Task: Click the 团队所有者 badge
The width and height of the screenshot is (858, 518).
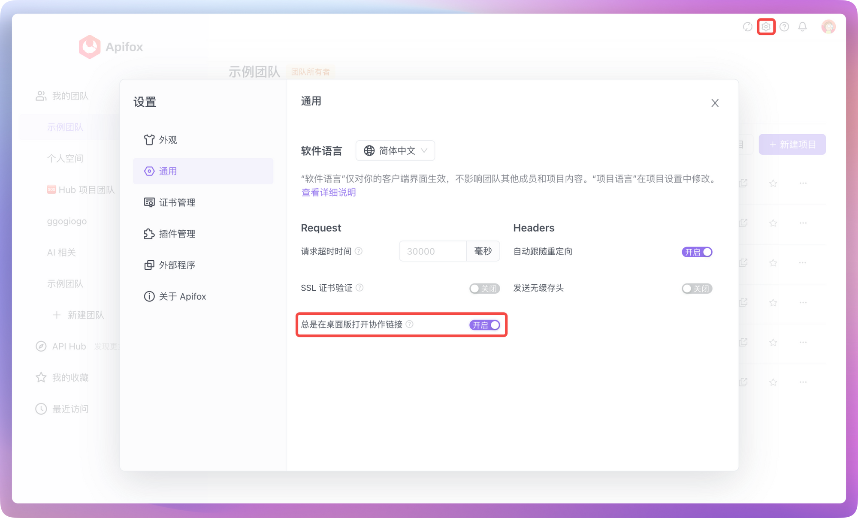Action: point(311,72)
